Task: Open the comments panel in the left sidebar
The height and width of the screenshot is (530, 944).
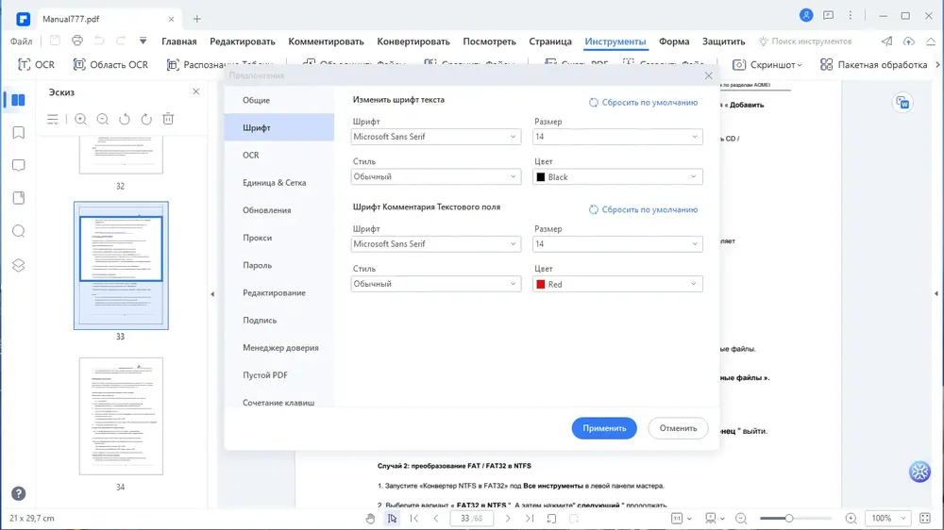Action: (x=19, y=165)
